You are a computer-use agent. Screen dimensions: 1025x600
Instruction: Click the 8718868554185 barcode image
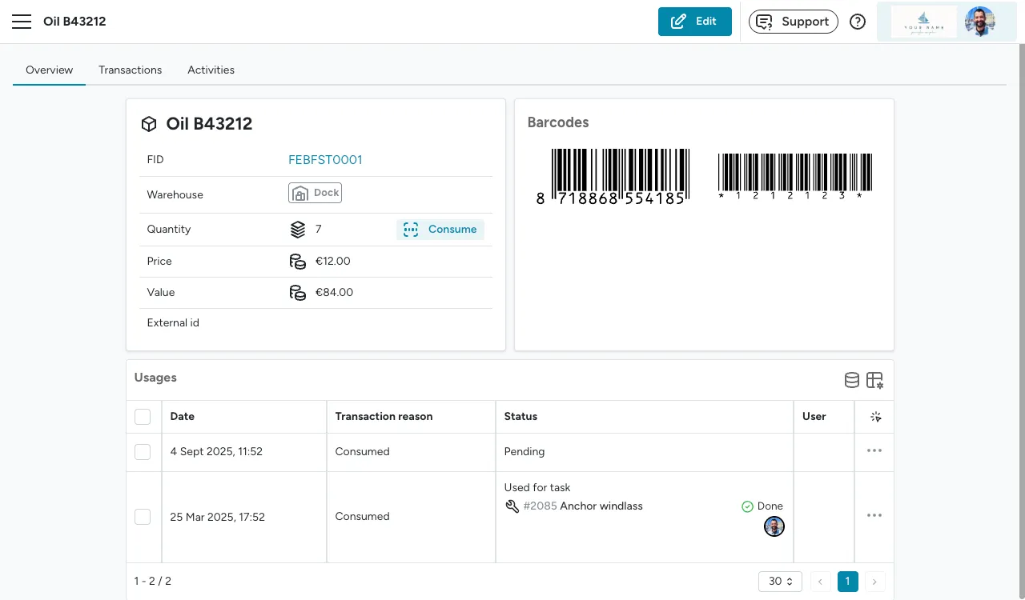click(612, 176)
